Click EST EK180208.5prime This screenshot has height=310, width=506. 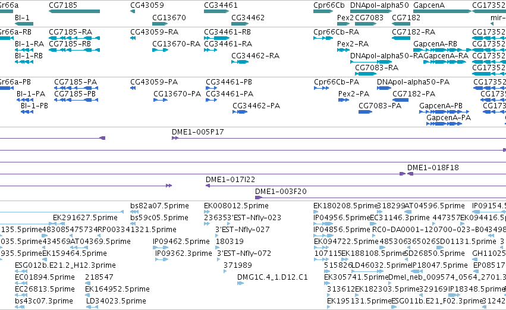tap(316, 212)
